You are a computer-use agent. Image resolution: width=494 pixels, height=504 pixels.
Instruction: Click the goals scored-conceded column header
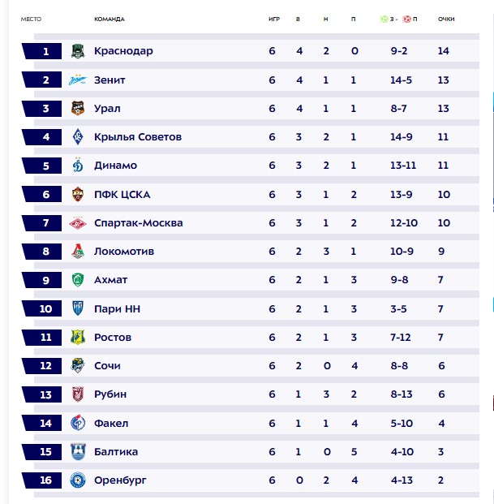(x=398, y=19)
